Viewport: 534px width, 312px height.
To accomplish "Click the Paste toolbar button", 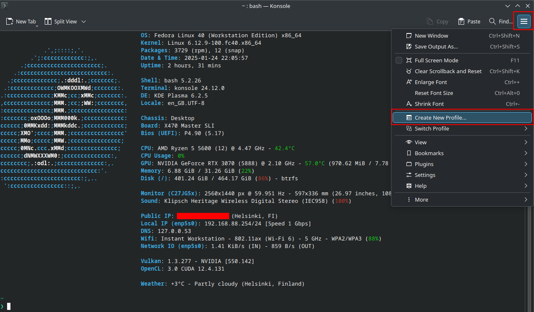I will 469,21.
